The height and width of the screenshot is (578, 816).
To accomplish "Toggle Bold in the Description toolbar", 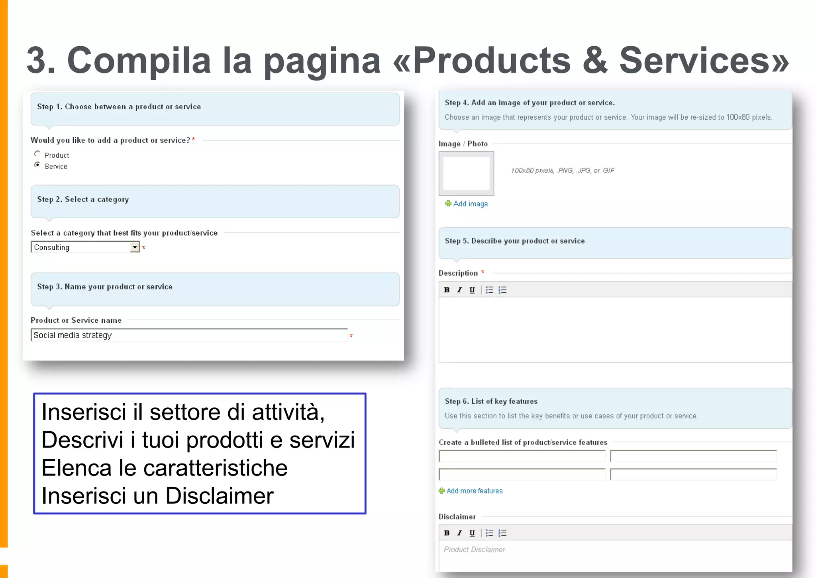I will [x=447, y=290].
